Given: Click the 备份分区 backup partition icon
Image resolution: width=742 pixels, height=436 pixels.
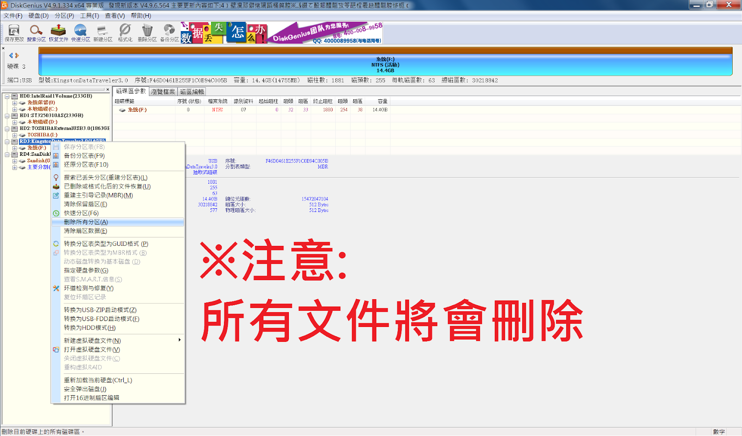Looking at the screenshot, I should pos(169,32).
